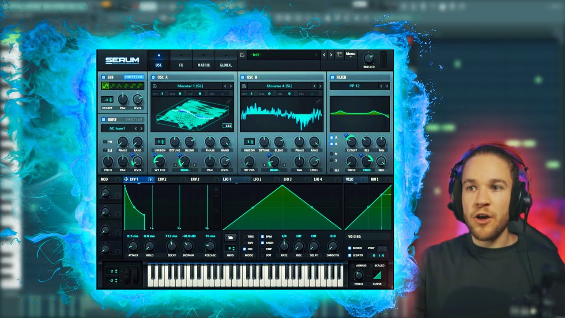Screen dimensions: 565x318
Task: Toggle the SUB oscillator enable switch
Action: [103, 77]
